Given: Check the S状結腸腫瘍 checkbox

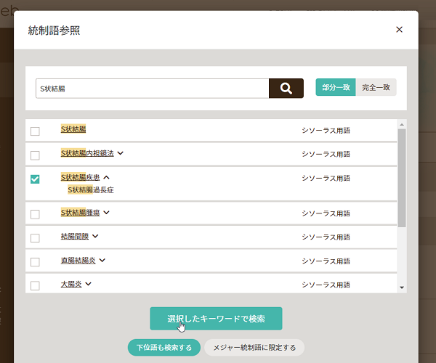Looking at the screenshot, I should 35,214.
